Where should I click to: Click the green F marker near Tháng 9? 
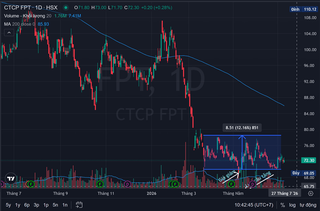(100, 184)
